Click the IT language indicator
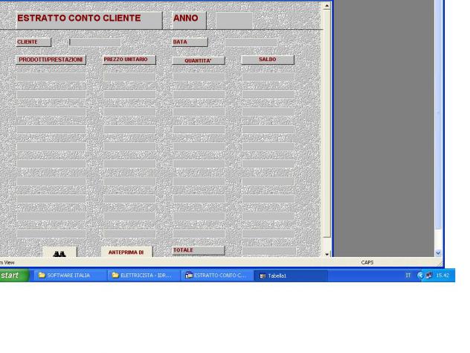 point(408,276)
